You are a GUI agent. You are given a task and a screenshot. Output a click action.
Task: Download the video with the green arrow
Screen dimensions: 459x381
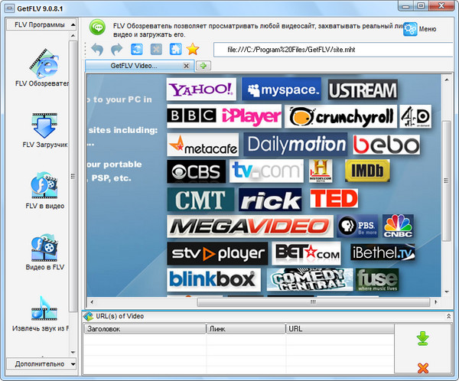(422, 337)
